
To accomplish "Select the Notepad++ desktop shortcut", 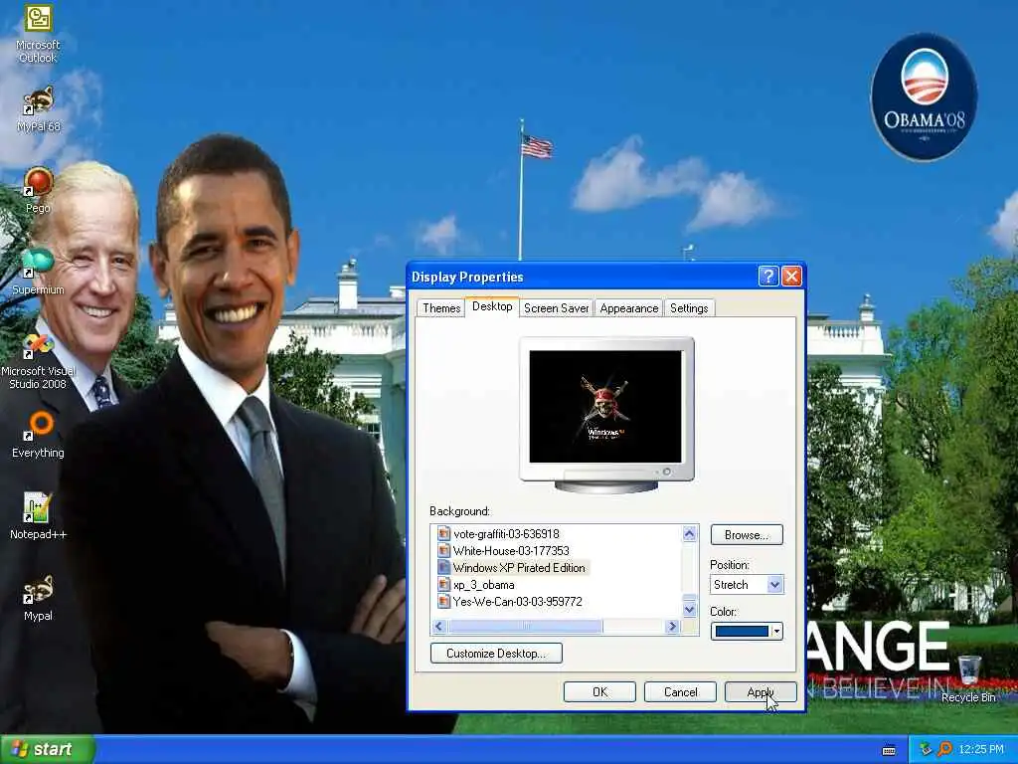I will 38,516.
